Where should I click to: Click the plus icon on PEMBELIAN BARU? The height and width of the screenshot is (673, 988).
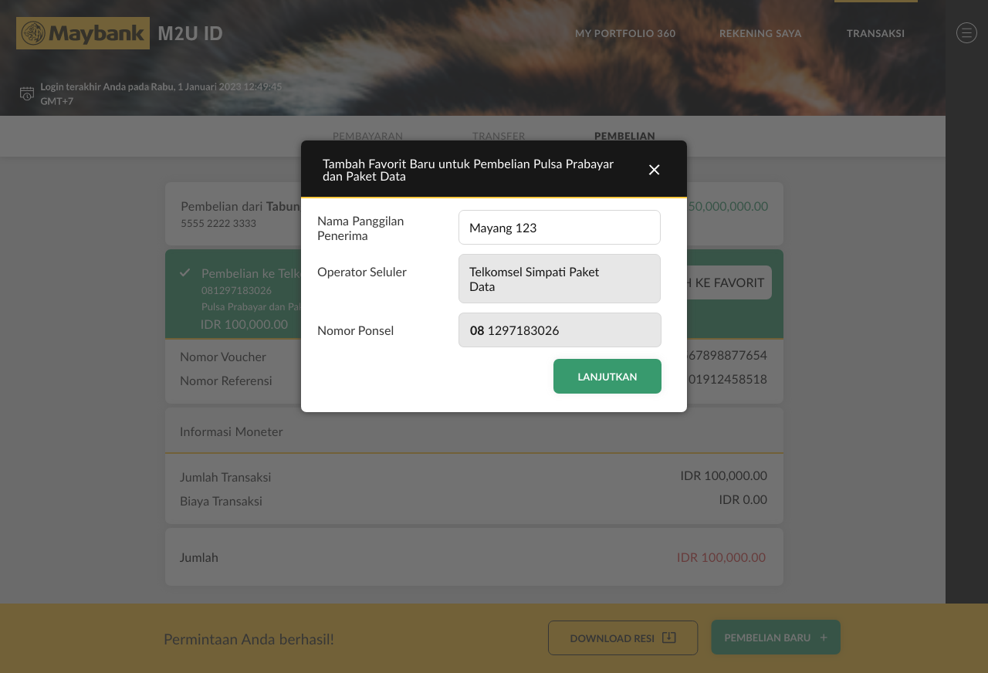pos(824,637)
